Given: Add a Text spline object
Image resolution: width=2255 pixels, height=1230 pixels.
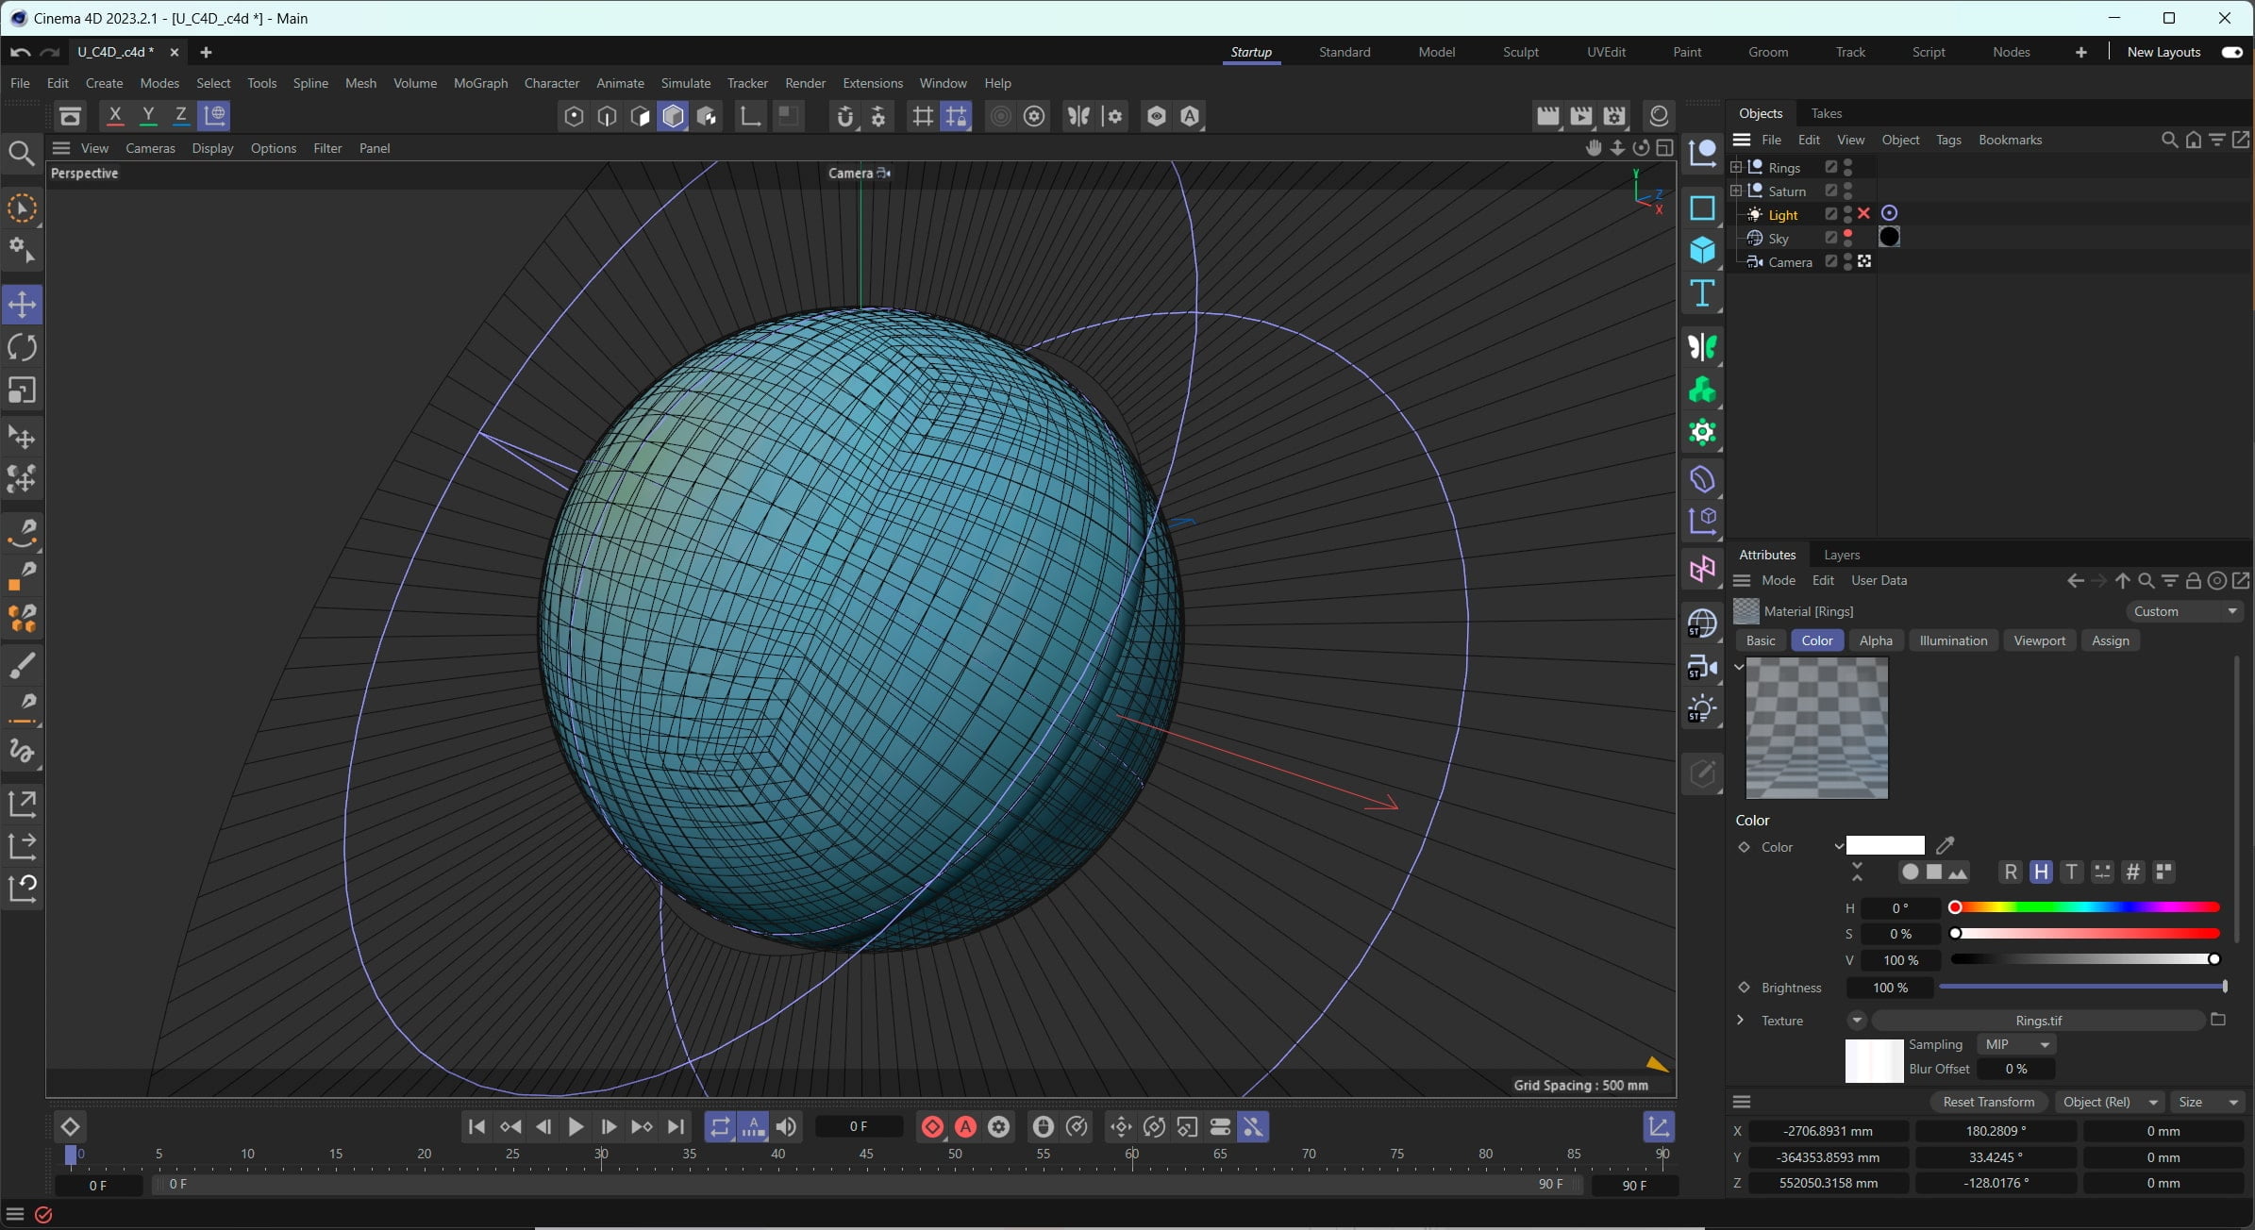Looking at the screenshot, I should pos(1702,293).
